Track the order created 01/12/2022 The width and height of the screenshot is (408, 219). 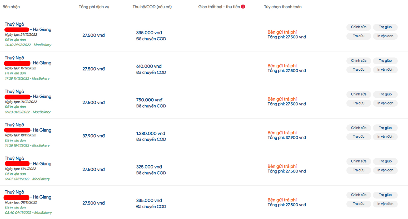(359, 103)
